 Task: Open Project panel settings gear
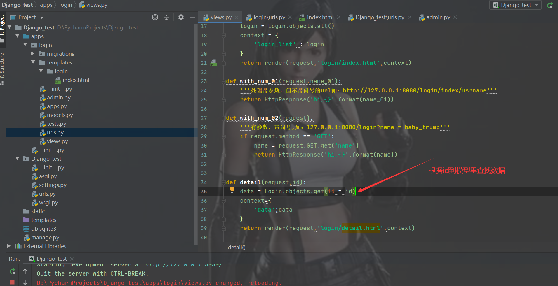point(181,17)
